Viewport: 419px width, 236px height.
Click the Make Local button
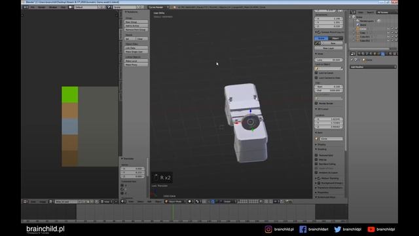[x=136, y=61]
